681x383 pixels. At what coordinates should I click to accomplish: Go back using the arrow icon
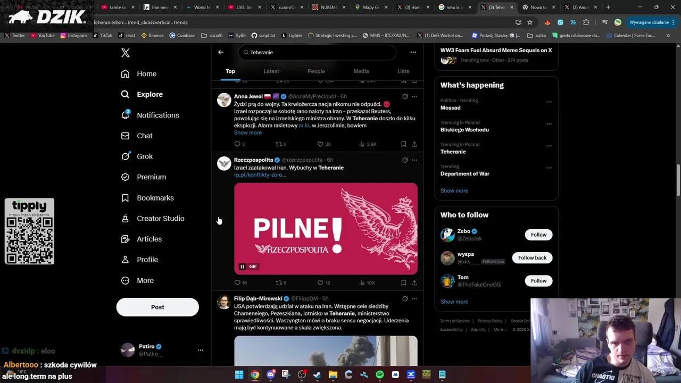(x=221, y=52)
